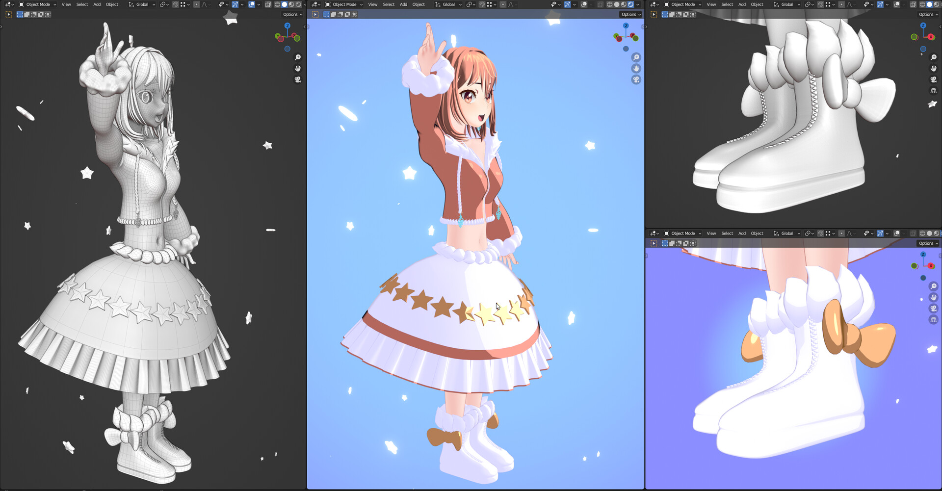Click the Z axis on the navigation gizmo
This screenshot has height=491, width=942.
point(626,25)
